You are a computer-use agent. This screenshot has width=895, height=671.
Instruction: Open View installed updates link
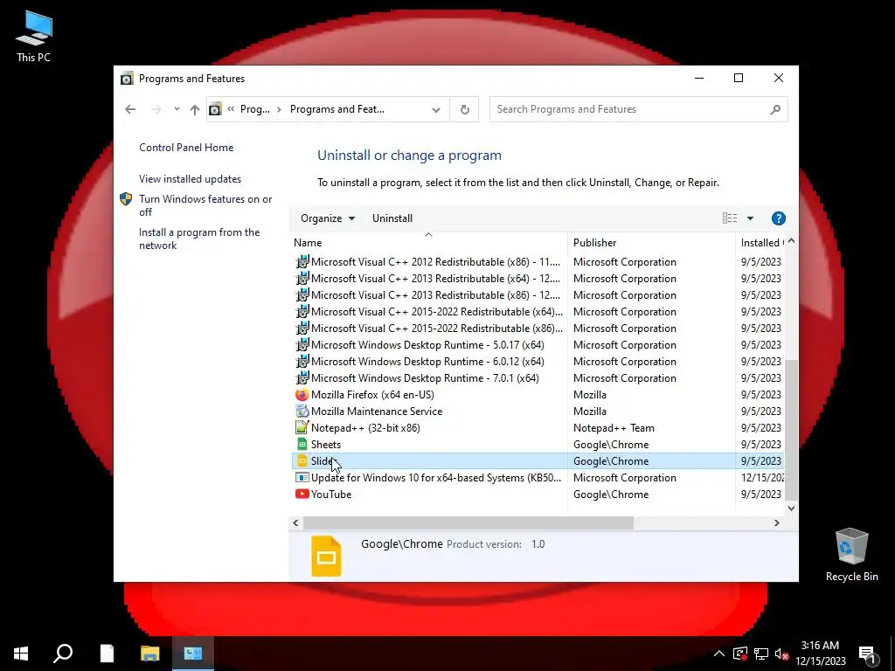190,178
